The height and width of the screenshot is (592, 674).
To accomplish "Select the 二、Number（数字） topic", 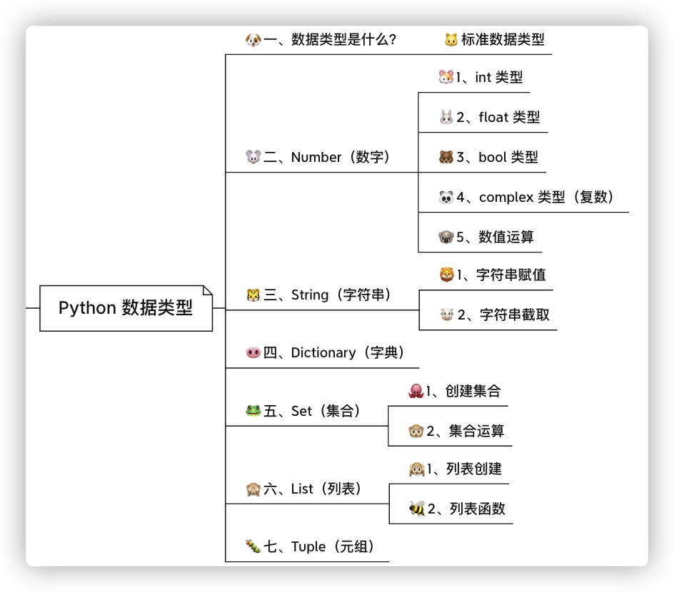I will click(318, 157).
